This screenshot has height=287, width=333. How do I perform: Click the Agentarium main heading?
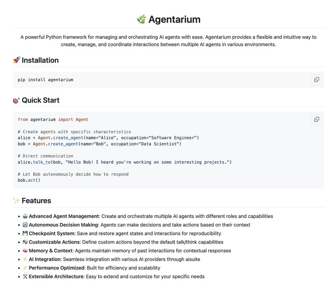pos(174,19)
